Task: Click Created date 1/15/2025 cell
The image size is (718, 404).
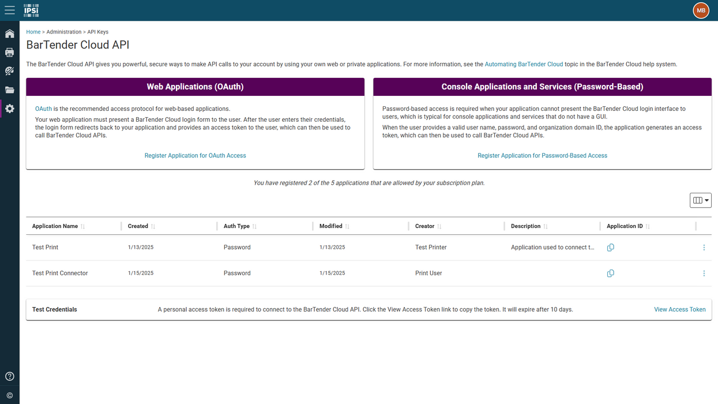Action: pos(141,274)
